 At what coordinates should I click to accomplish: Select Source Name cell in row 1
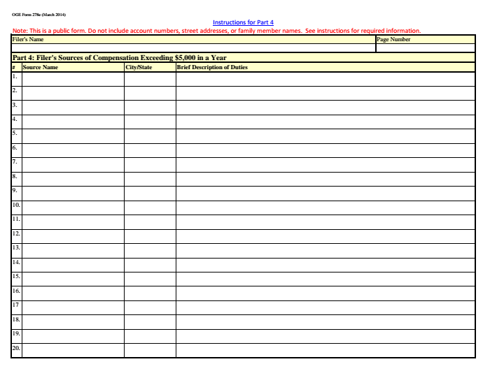pyautogui.click(x=73, y=79)
